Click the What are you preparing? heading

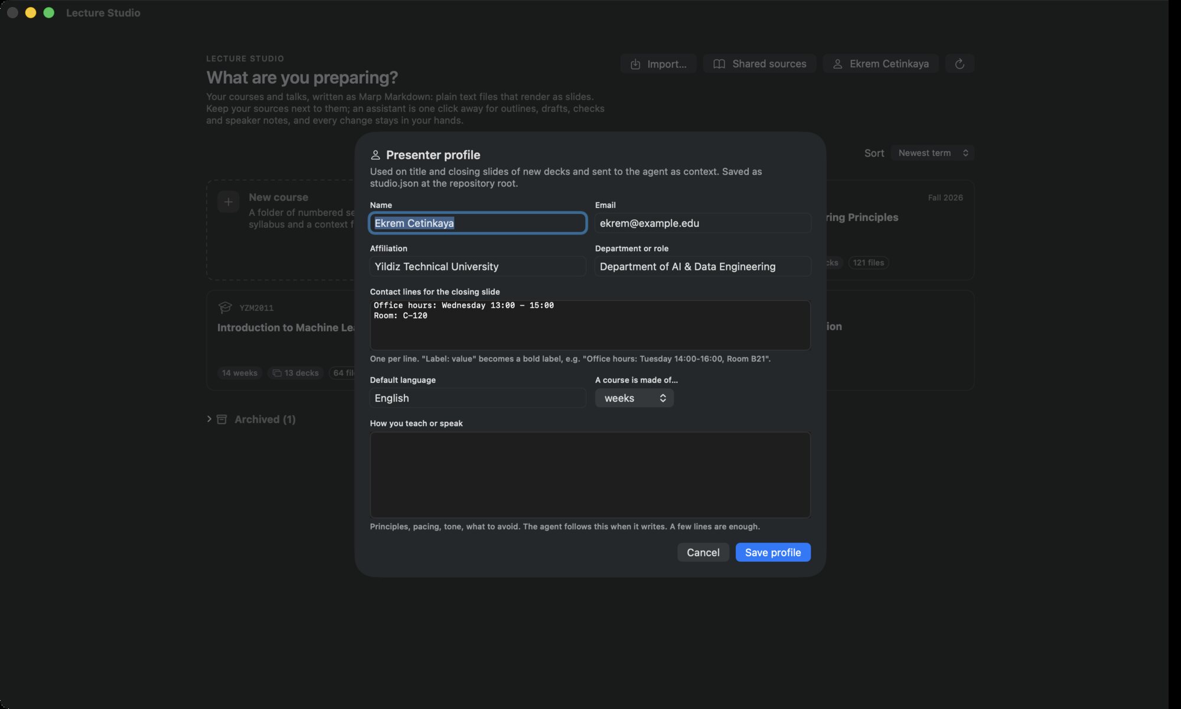click(x=302, y=77)
